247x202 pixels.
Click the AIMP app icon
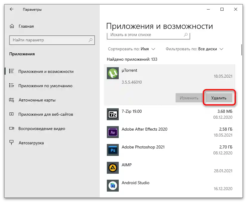pyautogui.click(x=112, y=168)
